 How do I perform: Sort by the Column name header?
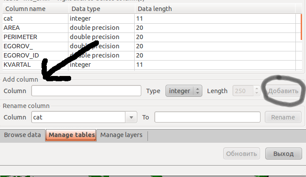[34, 8]
